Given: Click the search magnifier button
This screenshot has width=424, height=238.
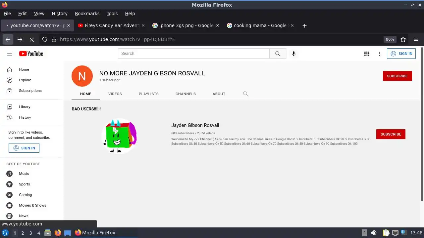Looking at the screenshot, I should [278, 54].
